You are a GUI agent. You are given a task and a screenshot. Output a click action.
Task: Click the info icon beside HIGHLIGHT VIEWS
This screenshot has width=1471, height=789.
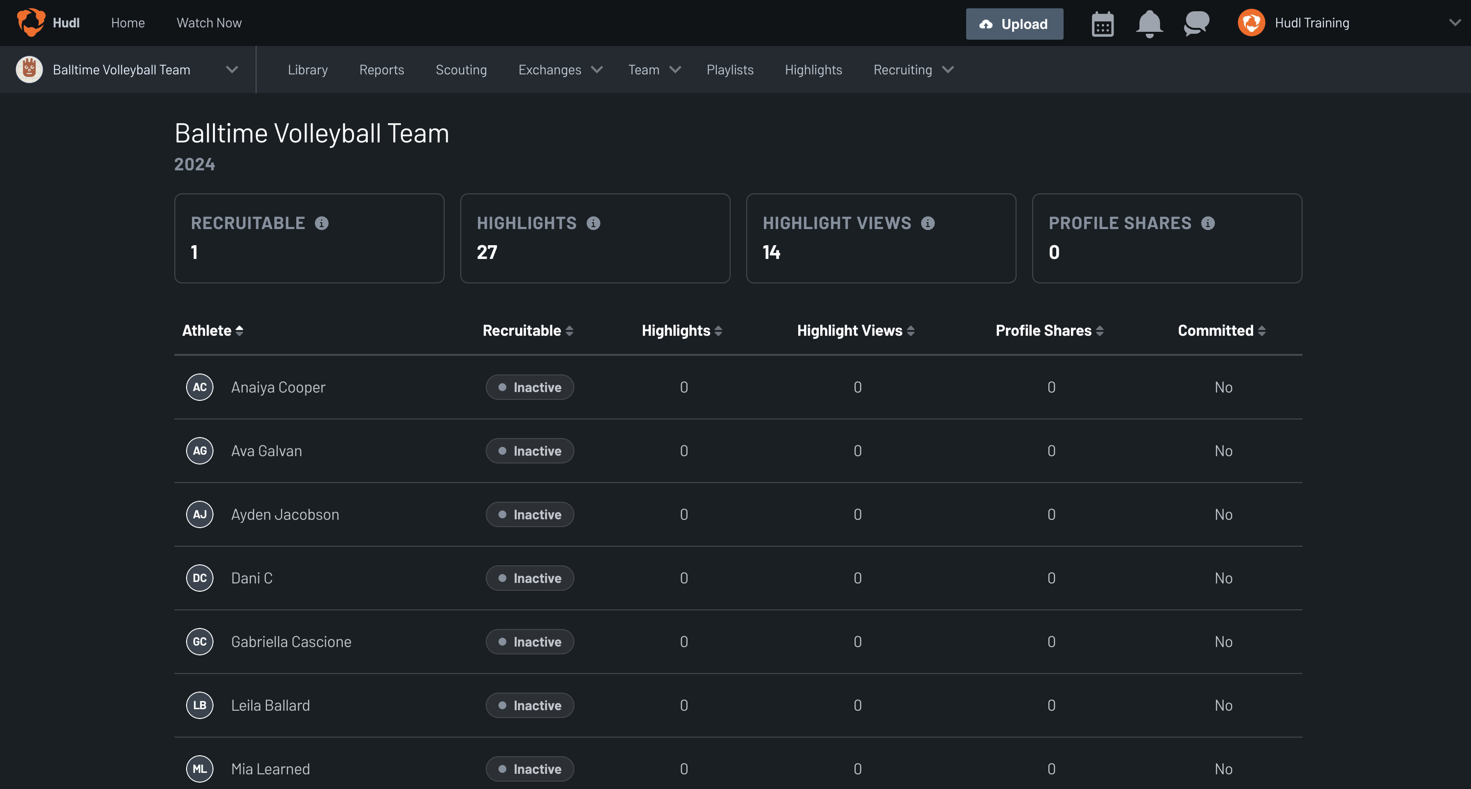[928, 223]
